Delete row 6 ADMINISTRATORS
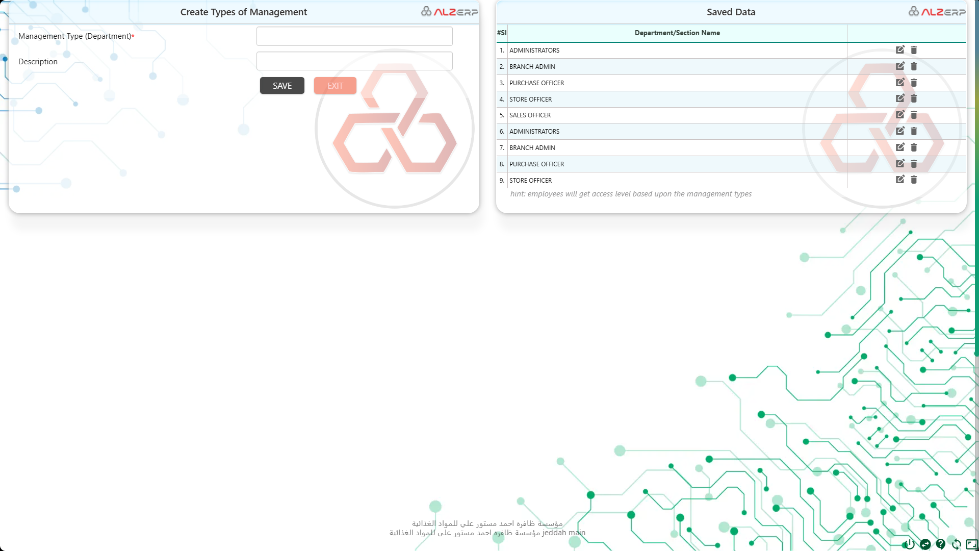 (914, 131)
